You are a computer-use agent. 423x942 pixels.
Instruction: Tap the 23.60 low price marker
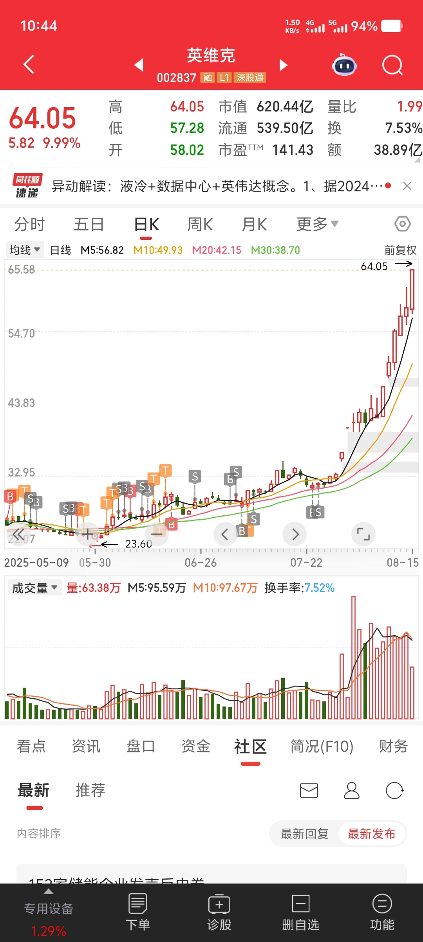point(138,544)
